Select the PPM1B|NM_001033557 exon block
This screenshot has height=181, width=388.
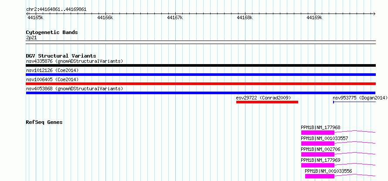point(318,143)
